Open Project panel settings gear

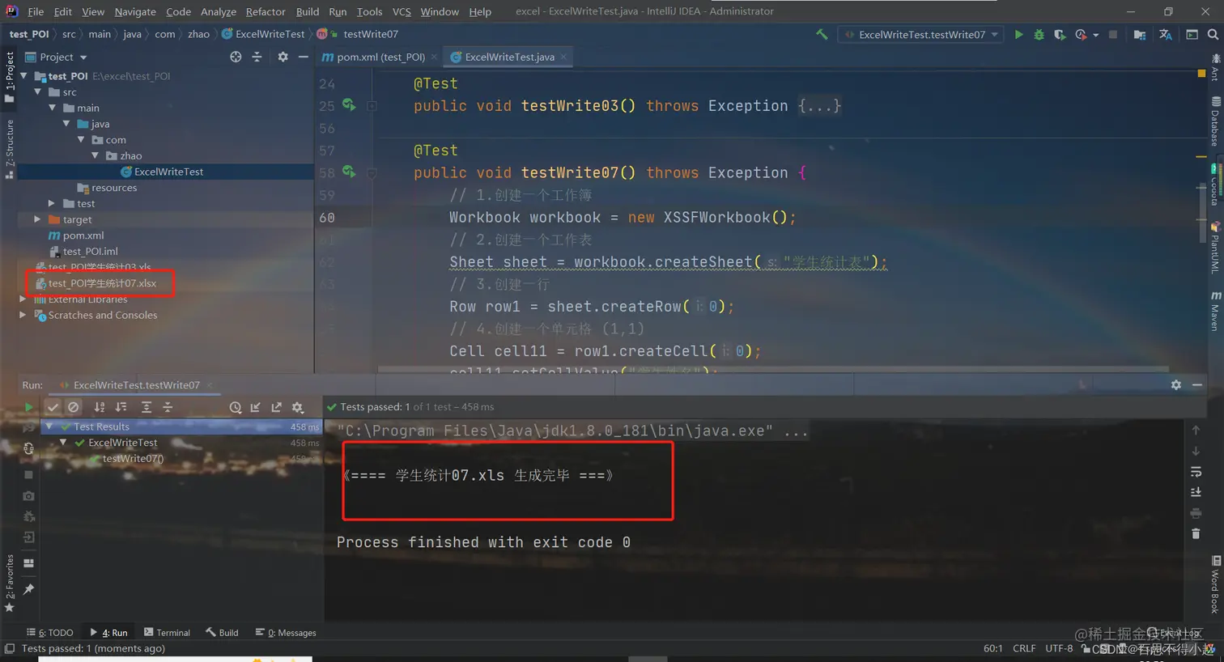[x=283, y=57]
